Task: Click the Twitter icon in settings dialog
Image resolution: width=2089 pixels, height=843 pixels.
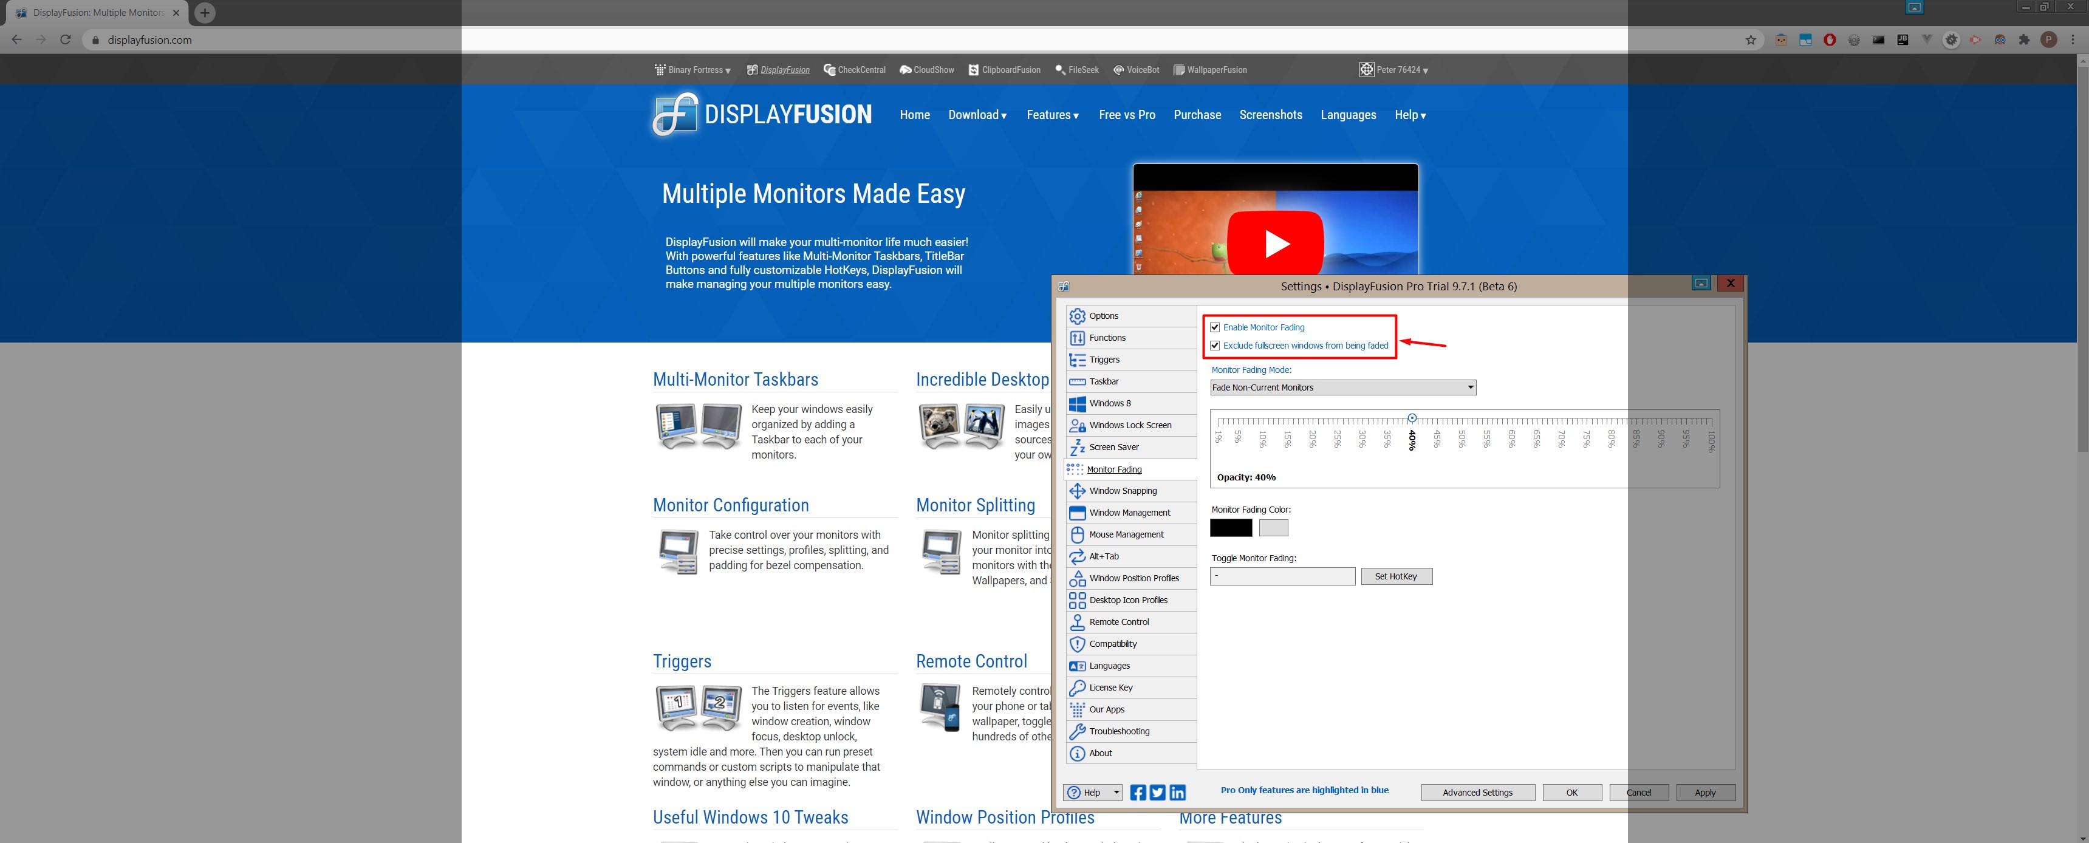Action: pyautogui.click(x=1157, y=793)
